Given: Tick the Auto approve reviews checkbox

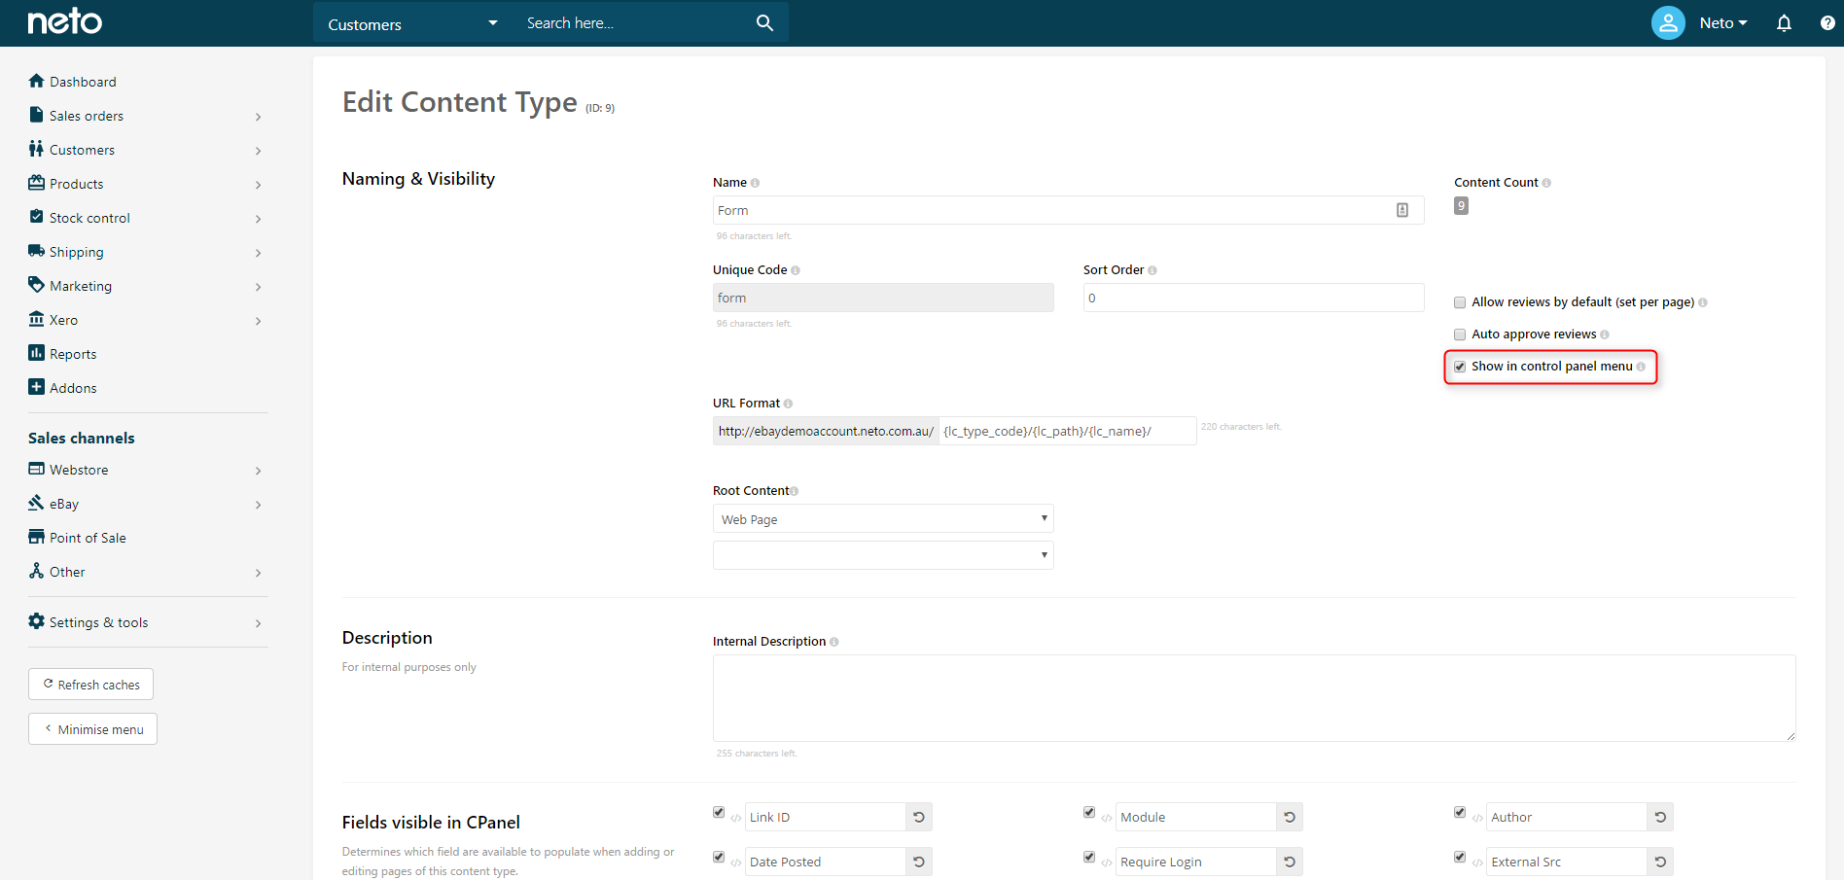Looking at the screenshot, I should [1460, 334].
